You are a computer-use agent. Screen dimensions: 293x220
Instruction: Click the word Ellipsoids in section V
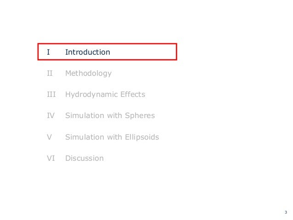tap(141, 137)
